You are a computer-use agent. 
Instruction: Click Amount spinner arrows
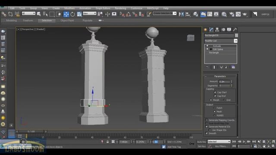click(232, 81)
